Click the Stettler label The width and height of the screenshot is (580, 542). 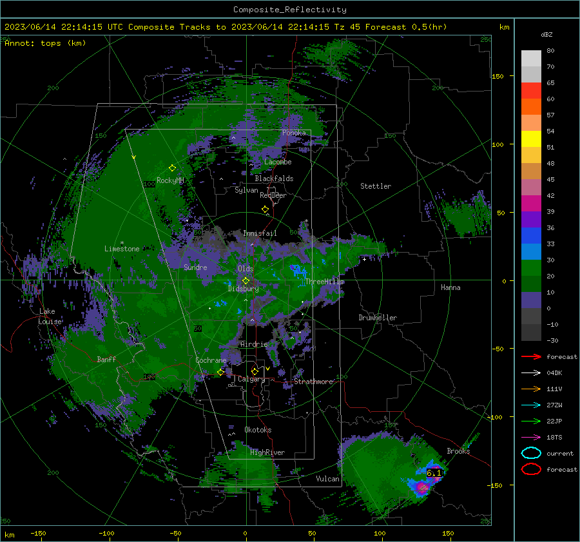[x=376, y=186]
